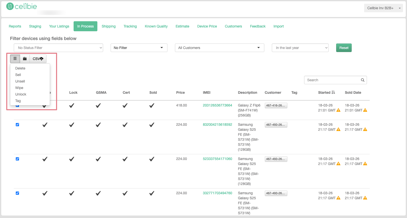Uncheck the row checkbox for IMEI 832004215618592

click(17, 125)
